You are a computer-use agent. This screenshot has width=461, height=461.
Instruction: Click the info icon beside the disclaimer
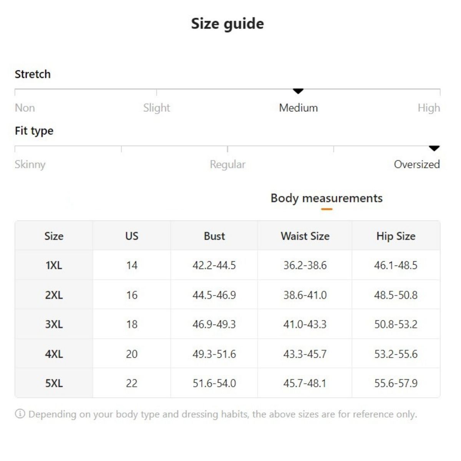point(20,414)
